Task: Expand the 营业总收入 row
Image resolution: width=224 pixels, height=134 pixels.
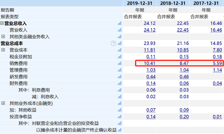Action: (2, 23)
